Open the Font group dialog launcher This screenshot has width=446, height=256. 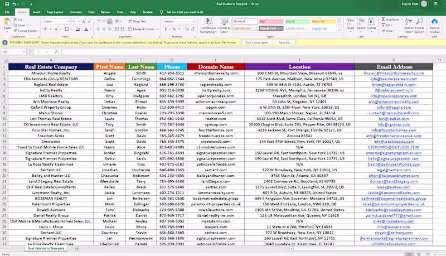click(91, 37)
